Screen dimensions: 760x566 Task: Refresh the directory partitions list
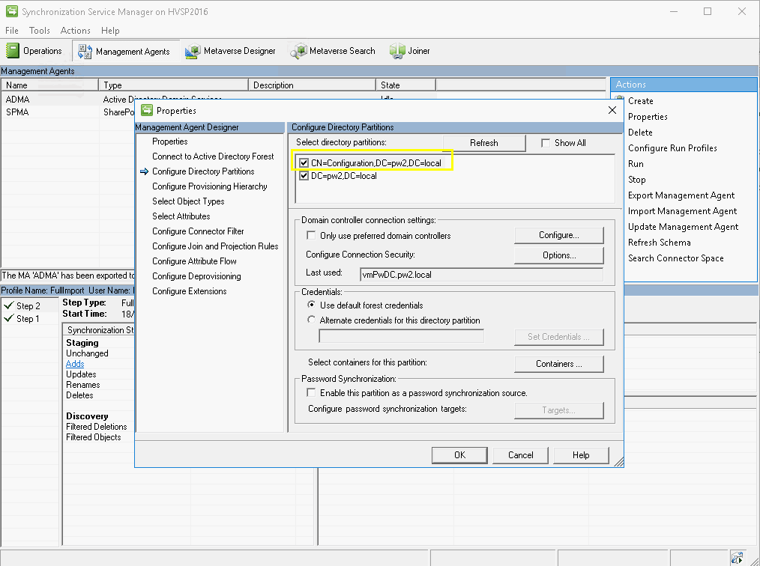pyautogui.click(x=483, y=143)
